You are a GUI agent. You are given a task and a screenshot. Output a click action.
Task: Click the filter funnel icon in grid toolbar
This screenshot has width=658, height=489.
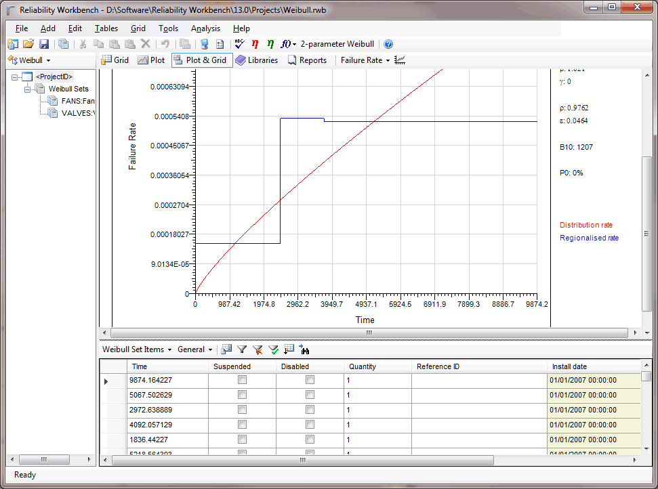click(x=242, y=349)
